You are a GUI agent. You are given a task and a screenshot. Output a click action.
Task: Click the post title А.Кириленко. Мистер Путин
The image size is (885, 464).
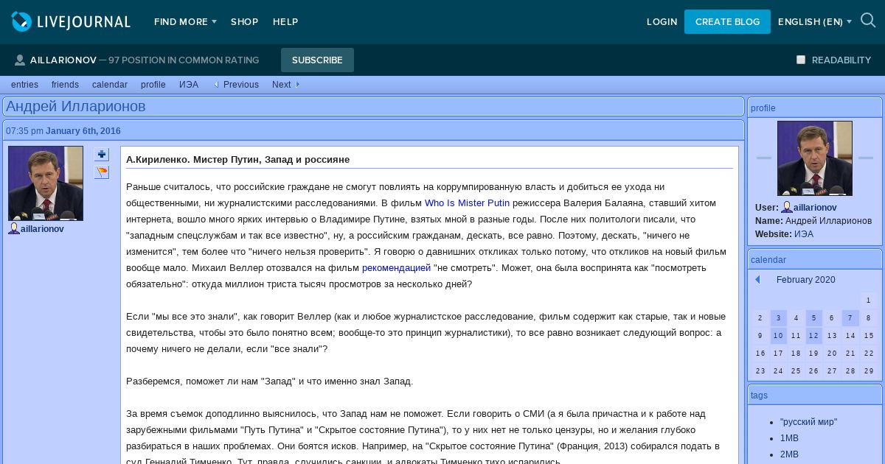[237, 160]
